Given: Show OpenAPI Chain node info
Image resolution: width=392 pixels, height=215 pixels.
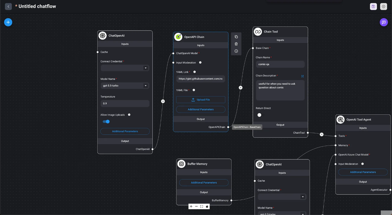Looking at the screenshot, I should (236, 51).
